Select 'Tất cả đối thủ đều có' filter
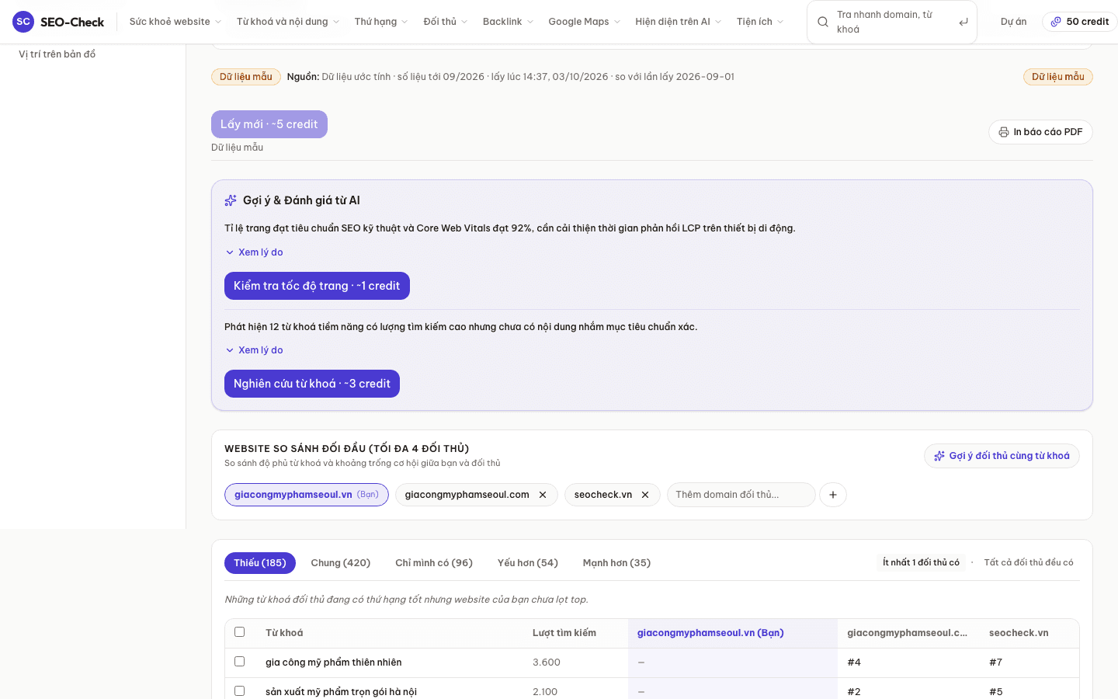This screenshot has height=699, width=1118. click(1029, 562)
